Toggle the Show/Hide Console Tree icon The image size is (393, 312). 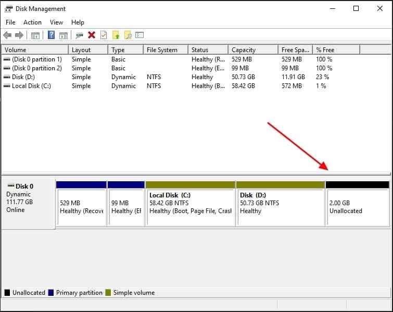click(35, 35)
